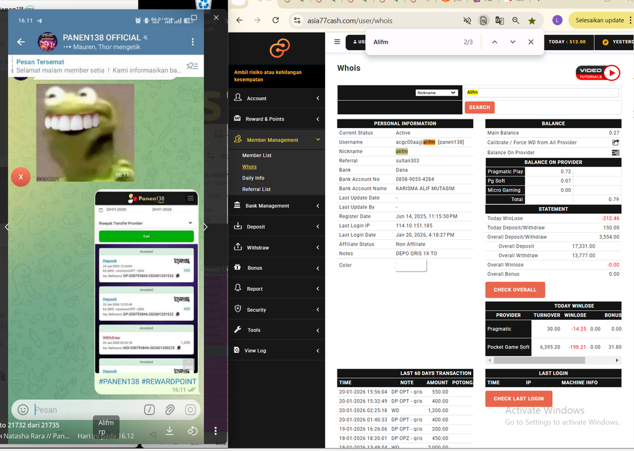Click the orange SEARCH button

pos(480,108)
